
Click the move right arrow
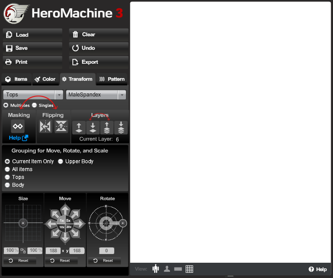[x=79, y=223]
